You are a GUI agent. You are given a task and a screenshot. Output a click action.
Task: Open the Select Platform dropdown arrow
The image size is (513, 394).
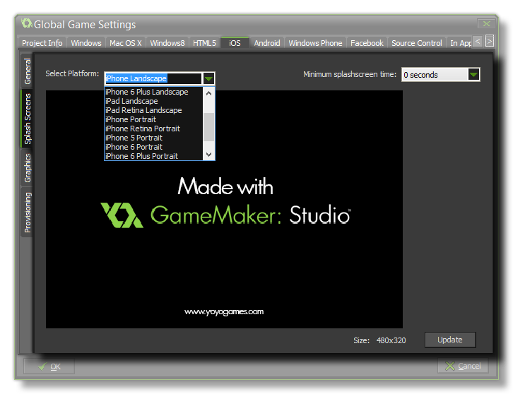coord(208,78)
